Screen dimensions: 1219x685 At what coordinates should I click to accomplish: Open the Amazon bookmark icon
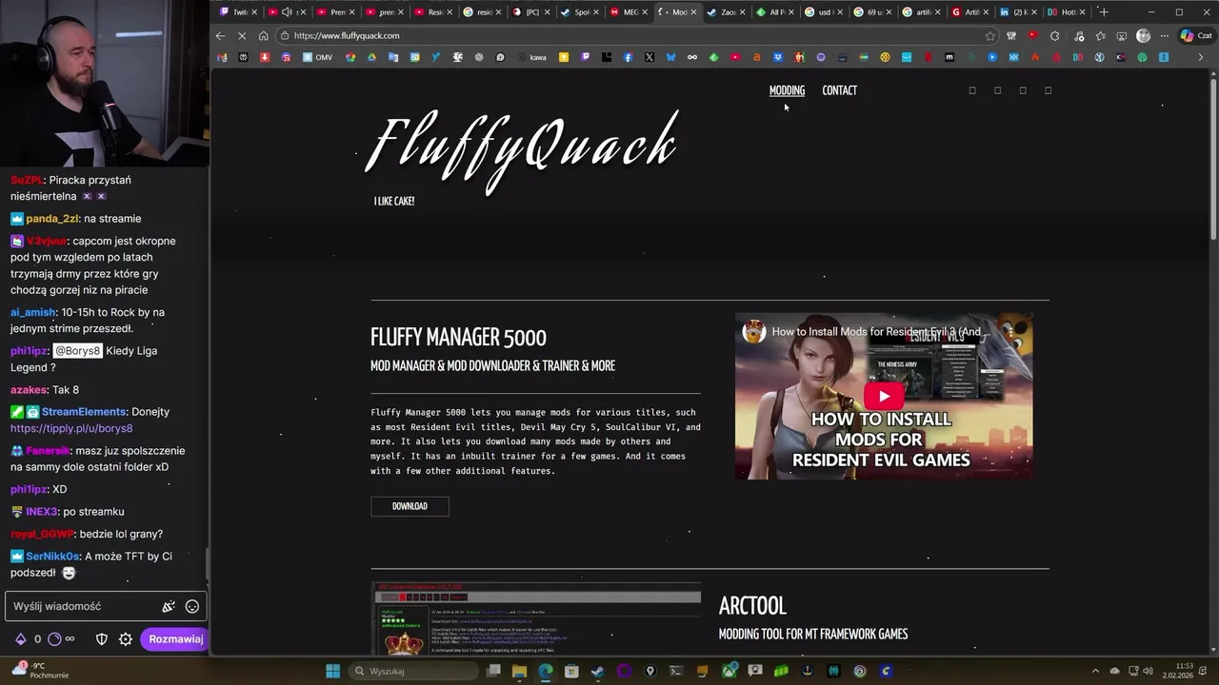(757, 57)
